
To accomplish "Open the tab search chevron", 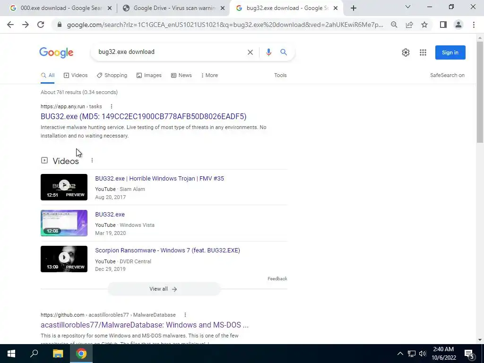I will [x=407, y=7].
